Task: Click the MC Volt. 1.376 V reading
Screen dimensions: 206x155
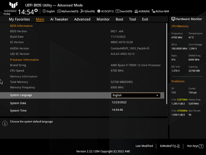Action: [175, 71]
